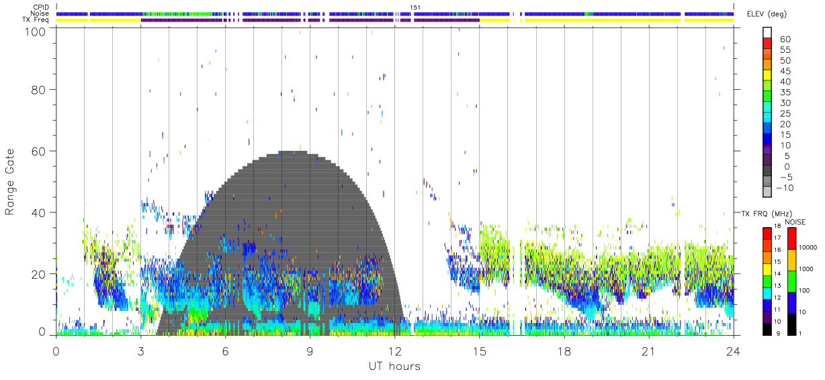Click the 'TX Freq' strip label at top left

[x=36, y=19]
